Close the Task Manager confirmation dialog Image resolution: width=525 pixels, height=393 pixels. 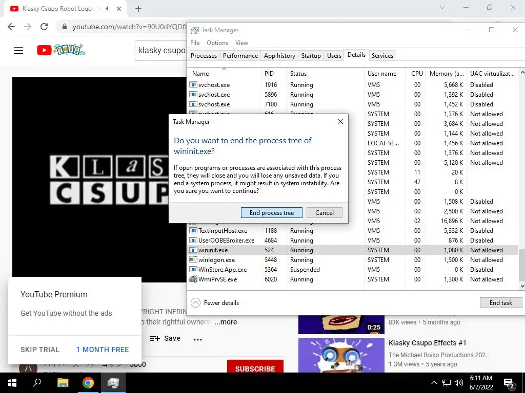tap(340, 121)
